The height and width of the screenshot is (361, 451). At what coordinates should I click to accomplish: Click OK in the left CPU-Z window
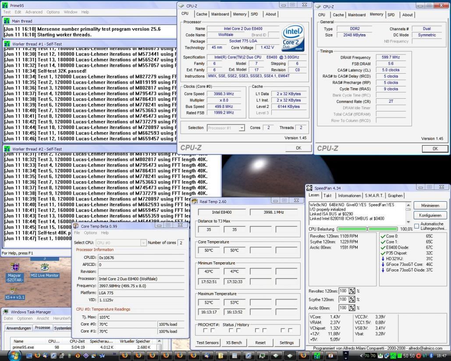[x=298, y=148]
